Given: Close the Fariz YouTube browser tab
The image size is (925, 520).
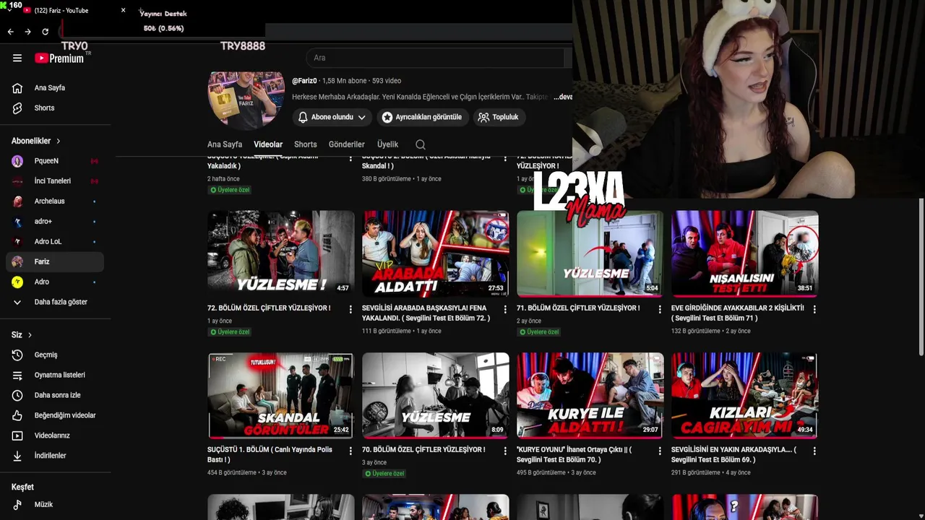Looking at the screenshot, I should [x=123, y=11].
